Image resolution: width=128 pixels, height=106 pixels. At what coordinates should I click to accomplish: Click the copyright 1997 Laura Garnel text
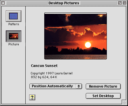point(52,73)
